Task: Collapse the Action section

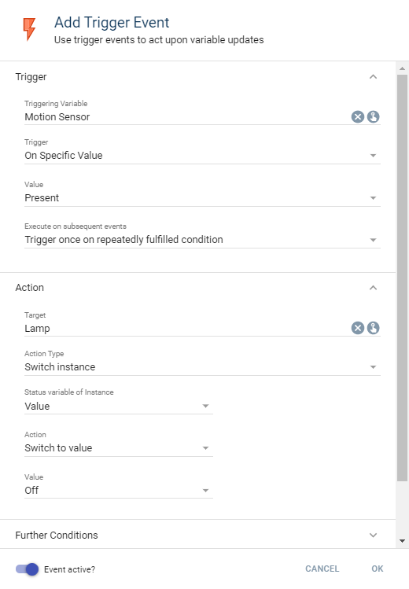Action: pyautogui.click(x=373, y=288)
